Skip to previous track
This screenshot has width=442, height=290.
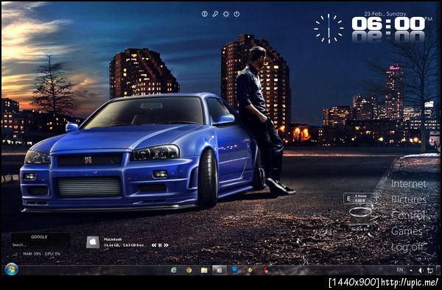tap(154, 245)
